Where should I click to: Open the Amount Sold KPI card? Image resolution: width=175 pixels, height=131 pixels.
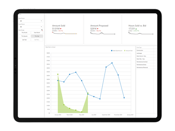[x=65, y=29]
